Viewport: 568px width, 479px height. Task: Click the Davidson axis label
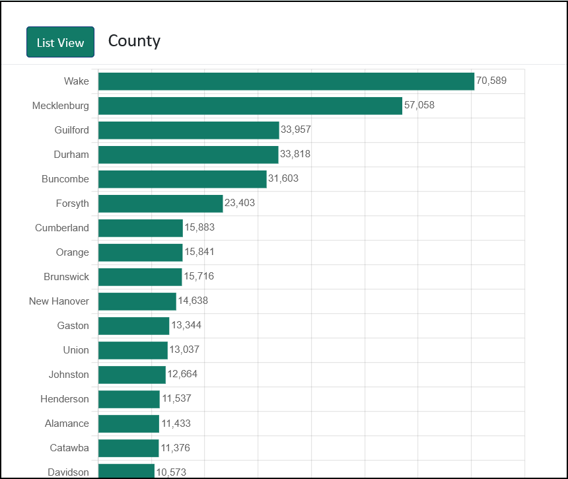(69, 472)
